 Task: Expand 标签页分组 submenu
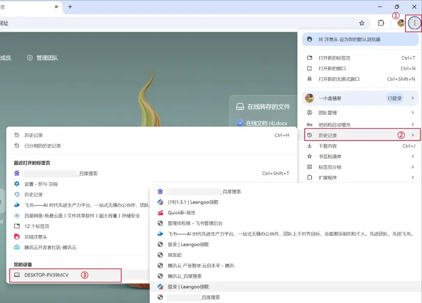(361, 167)
